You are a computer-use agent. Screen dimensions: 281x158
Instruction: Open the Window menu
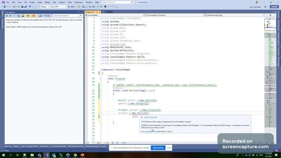89,2
